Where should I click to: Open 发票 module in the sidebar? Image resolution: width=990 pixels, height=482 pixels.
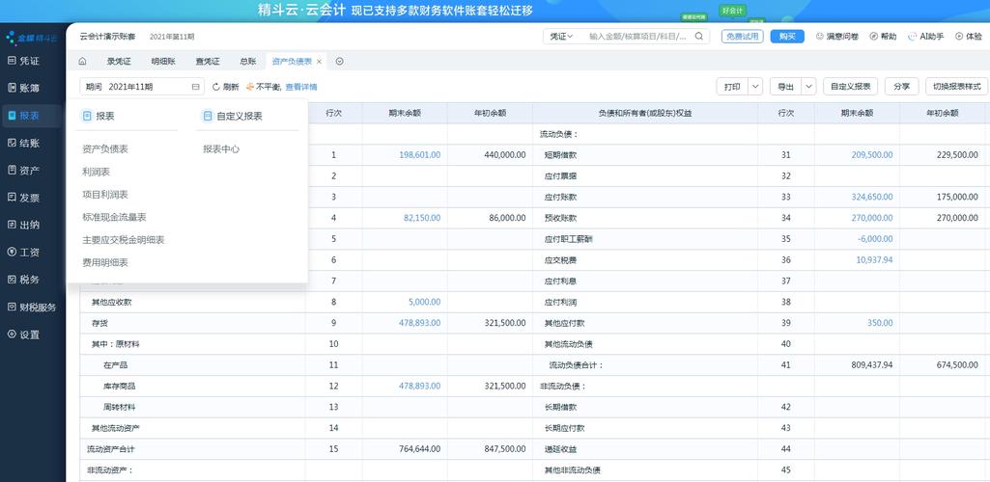pyautogui.click(x=29, y=198)
